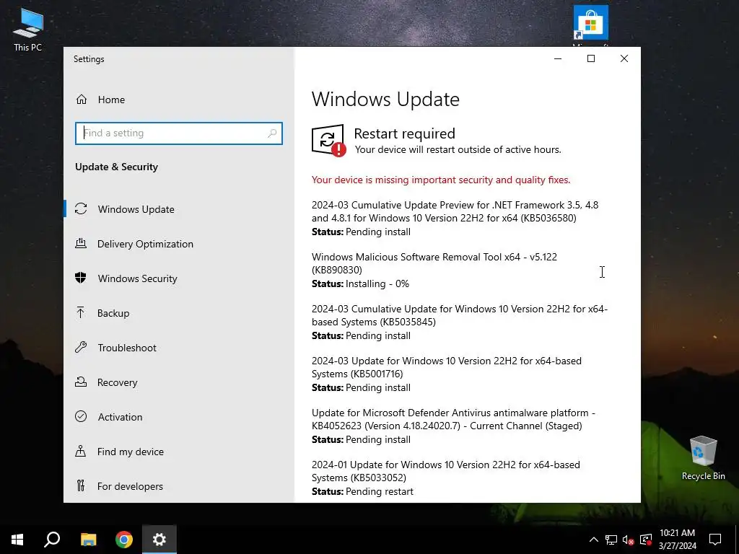
Task: Click the Restart required heading
Action: pyautogui.click(x=404, y=133)
